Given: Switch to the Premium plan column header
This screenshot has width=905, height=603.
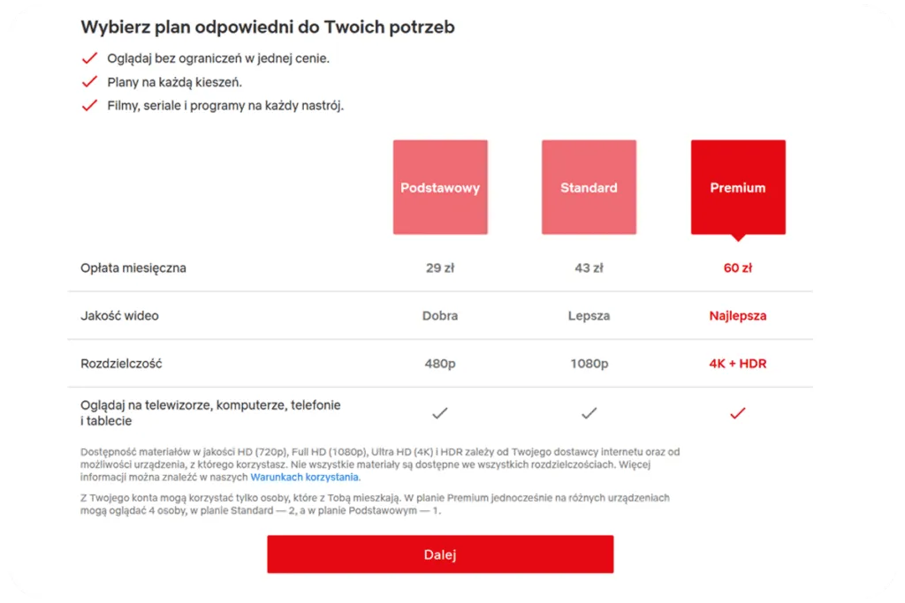Looking at the screenshot, I should coord(738,187).
